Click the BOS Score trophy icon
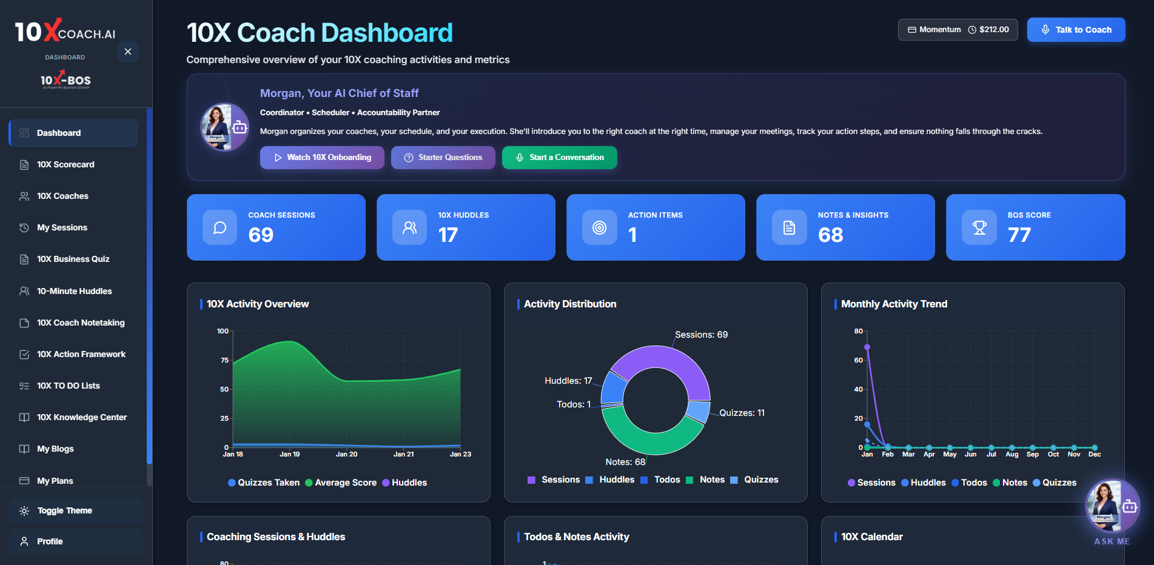 979,227
